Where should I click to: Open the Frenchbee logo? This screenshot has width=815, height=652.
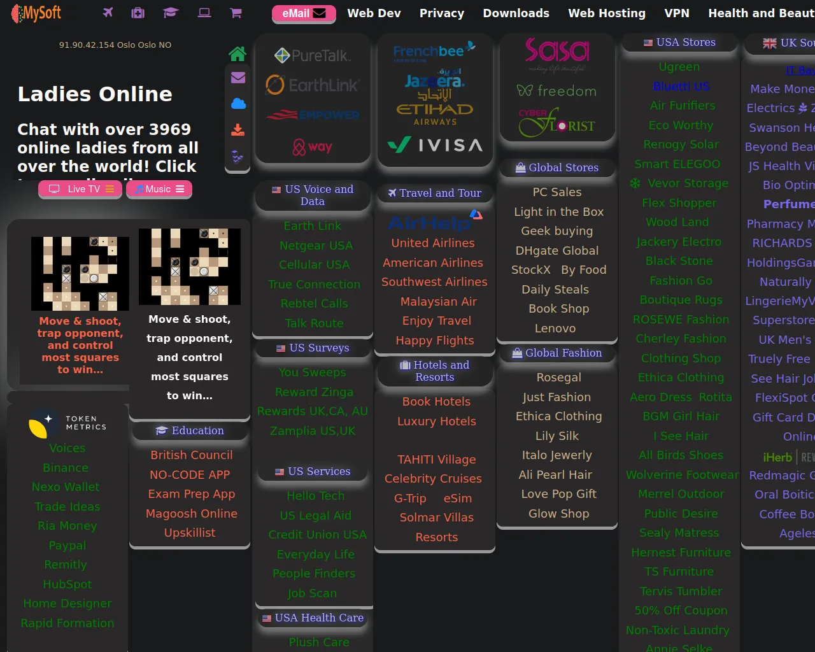(434, 51)
